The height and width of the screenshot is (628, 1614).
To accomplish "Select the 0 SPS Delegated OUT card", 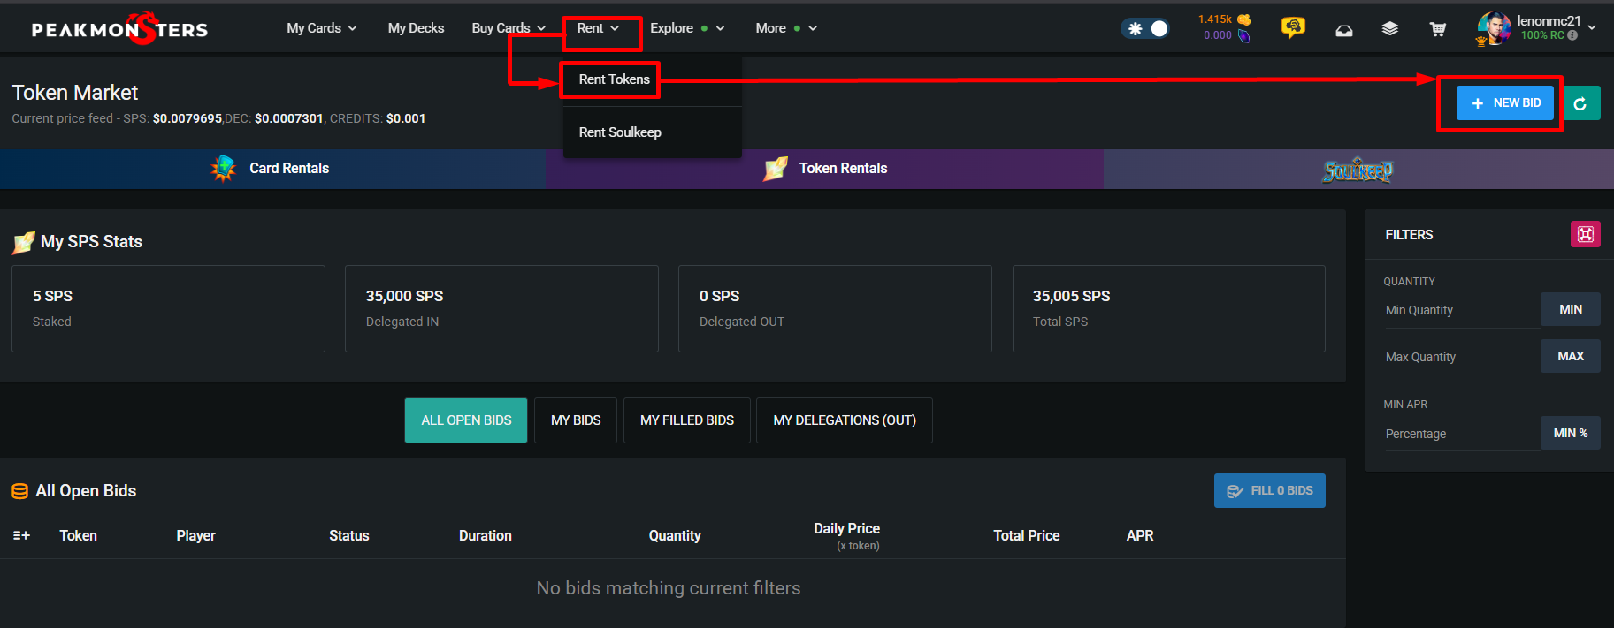I will 835,308.
